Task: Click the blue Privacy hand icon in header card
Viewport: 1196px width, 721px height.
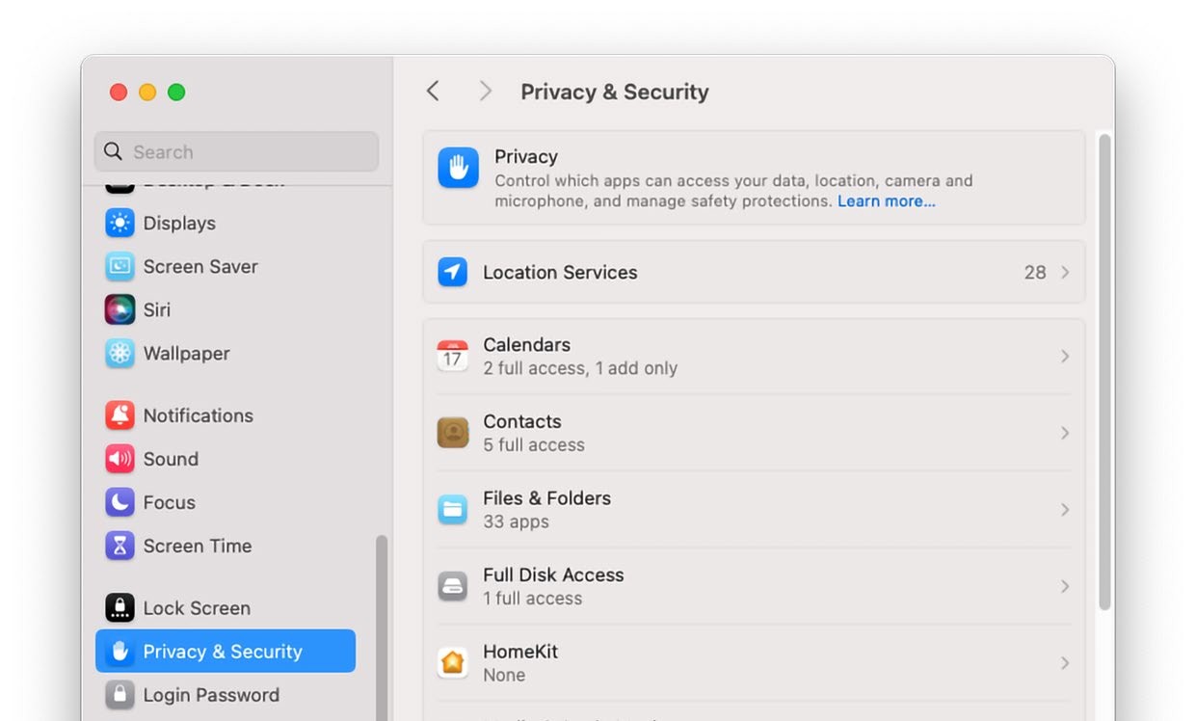Action: (x=458, y=168)
